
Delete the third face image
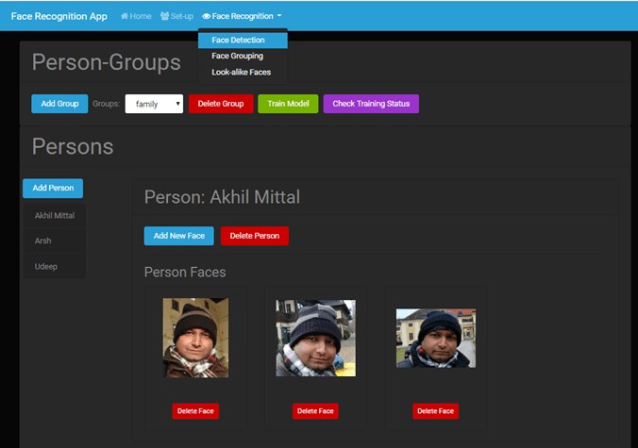point(435,411)
